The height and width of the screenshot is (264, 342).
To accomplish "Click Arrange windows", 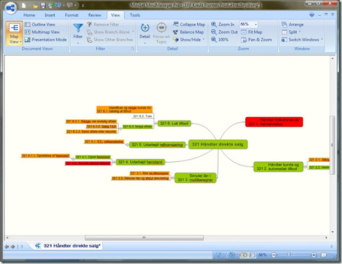I will click(x=293, y=25).
